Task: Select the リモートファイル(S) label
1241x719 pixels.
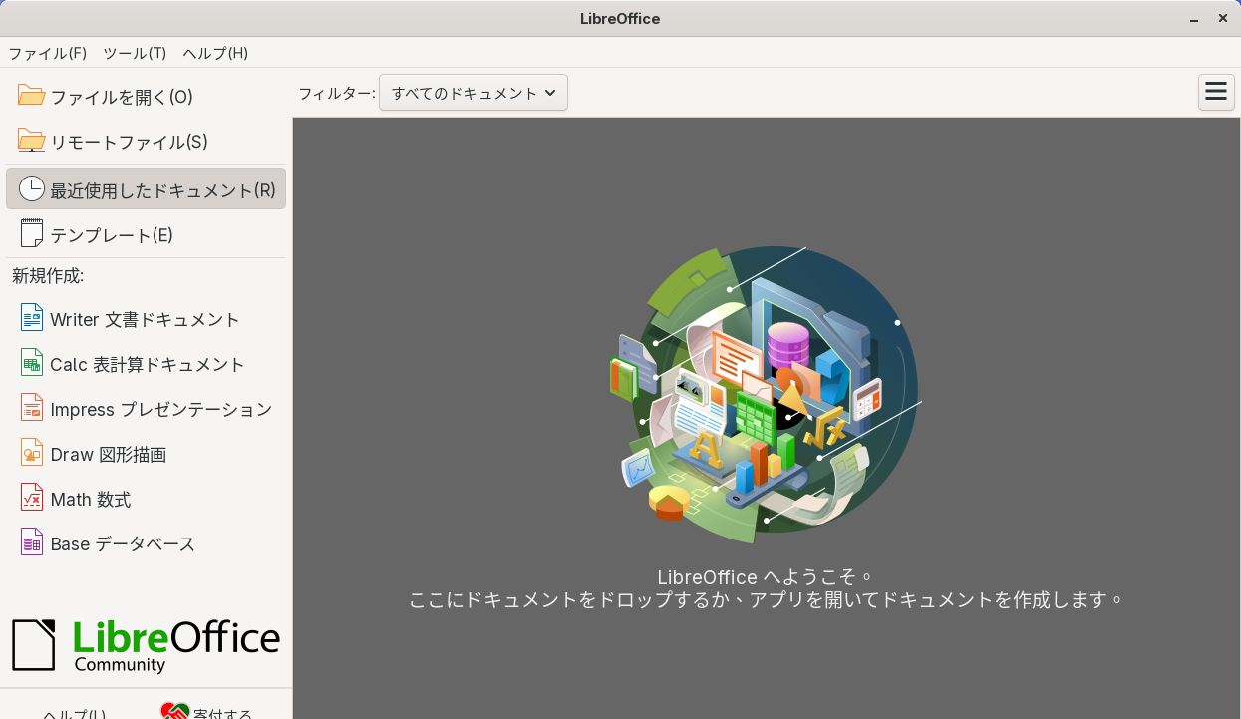Action: [129, 142]
